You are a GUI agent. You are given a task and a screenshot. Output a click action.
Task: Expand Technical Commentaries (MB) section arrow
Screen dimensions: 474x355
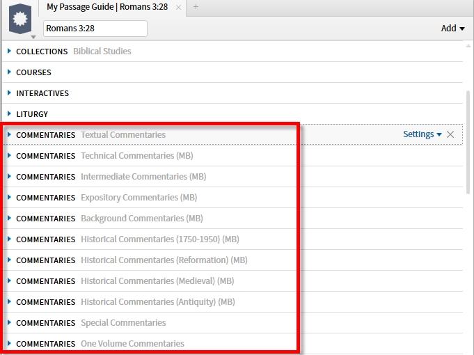(x=9, y=155)
